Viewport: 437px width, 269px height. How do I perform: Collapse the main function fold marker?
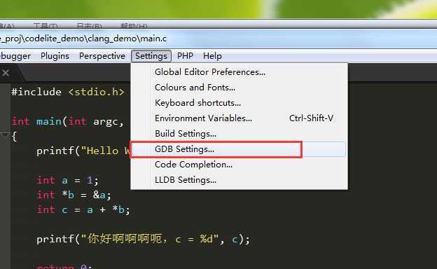tap(5, 136)
